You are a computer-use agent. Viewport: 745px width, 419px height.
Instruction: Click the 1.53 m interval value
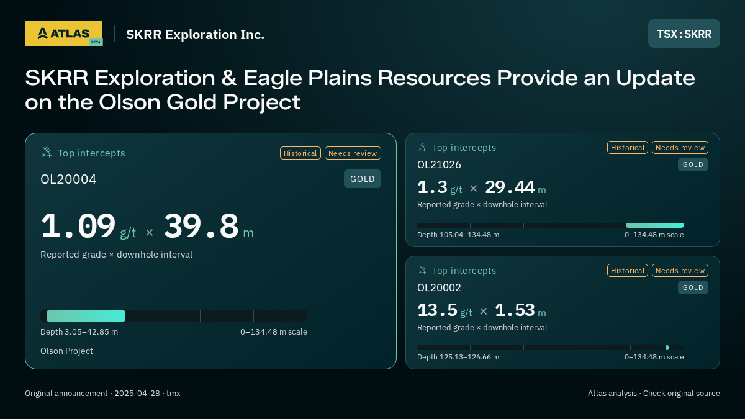(x=520, y=310)
